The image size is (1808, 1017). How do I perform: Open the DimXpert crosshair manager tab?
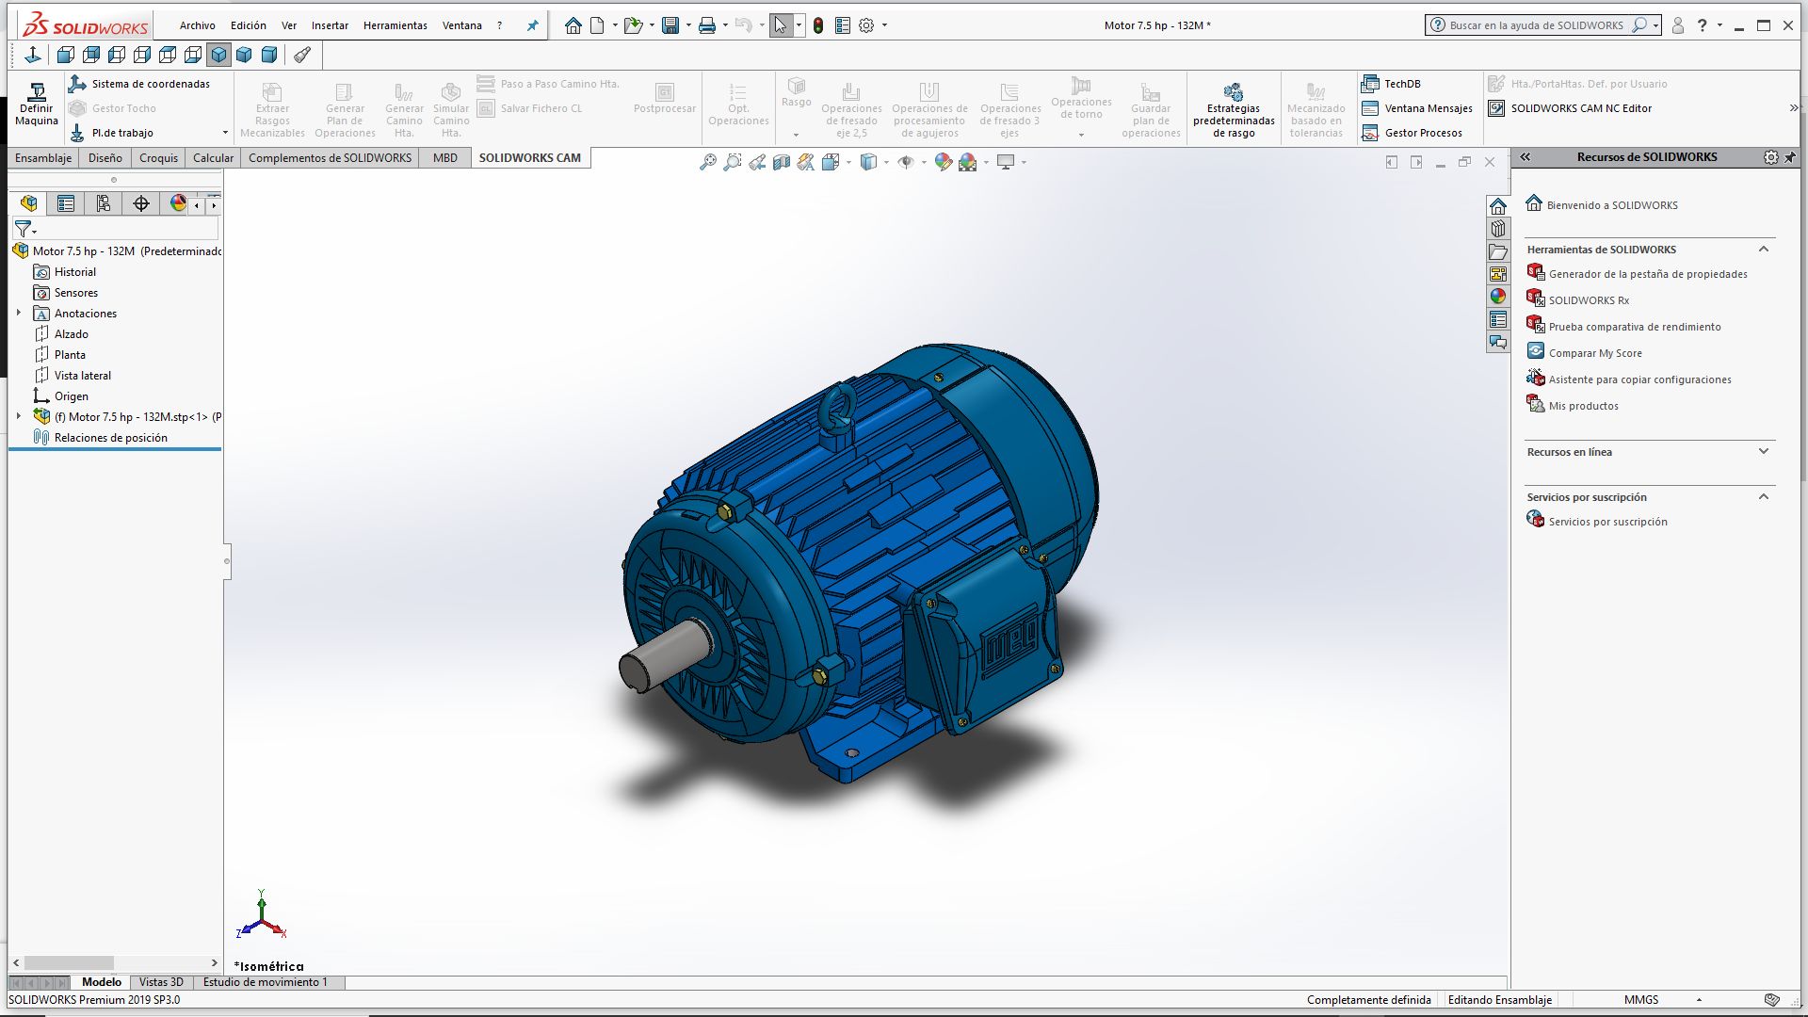pyautogui.click(x=141, y=203)
